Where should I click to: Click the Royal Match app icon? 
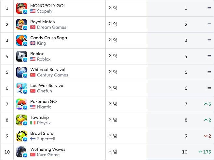point(21,24)
